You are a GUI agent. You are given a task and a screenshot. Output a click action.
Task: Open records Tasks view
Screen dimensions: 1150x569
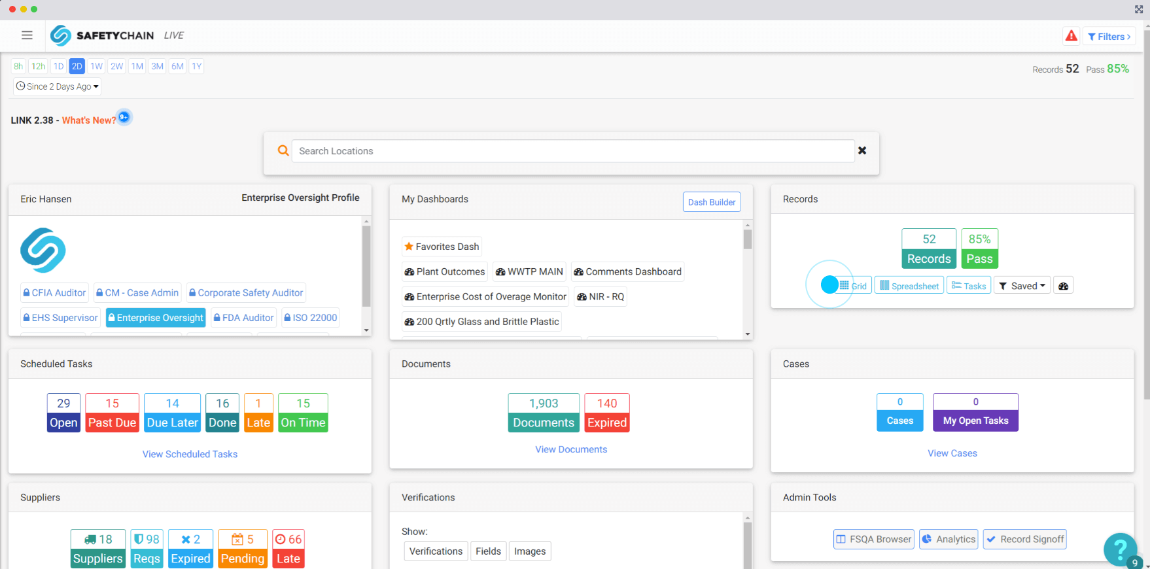click(969, 286)
